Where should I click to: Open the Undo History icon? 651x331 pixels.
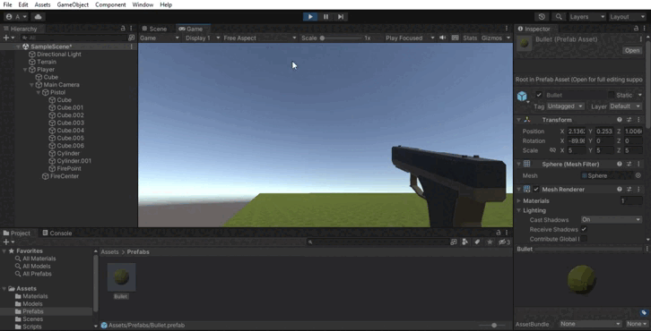(x=542, y=17)
